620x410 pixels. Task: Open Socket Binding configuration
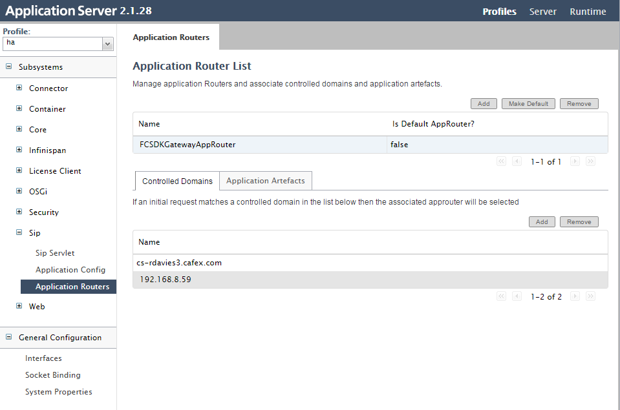click(52, 375)
